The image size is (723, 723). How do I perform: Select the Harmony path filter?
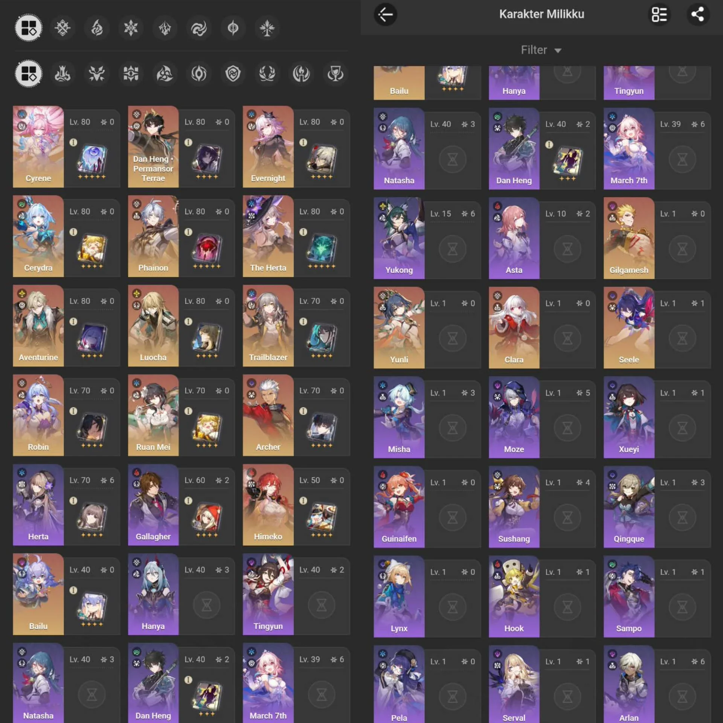pyautogui.click(x=165, y=73)
